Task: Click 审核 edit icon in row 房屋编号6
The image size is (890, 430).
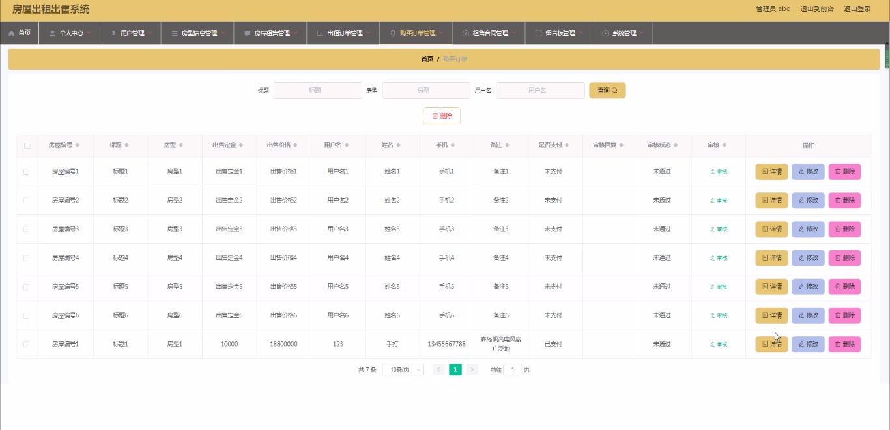Action: click(x=718, y=315)
